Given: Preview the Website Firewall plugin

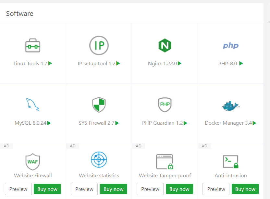Looking at the screenshot, I should [x=18, y=189].
